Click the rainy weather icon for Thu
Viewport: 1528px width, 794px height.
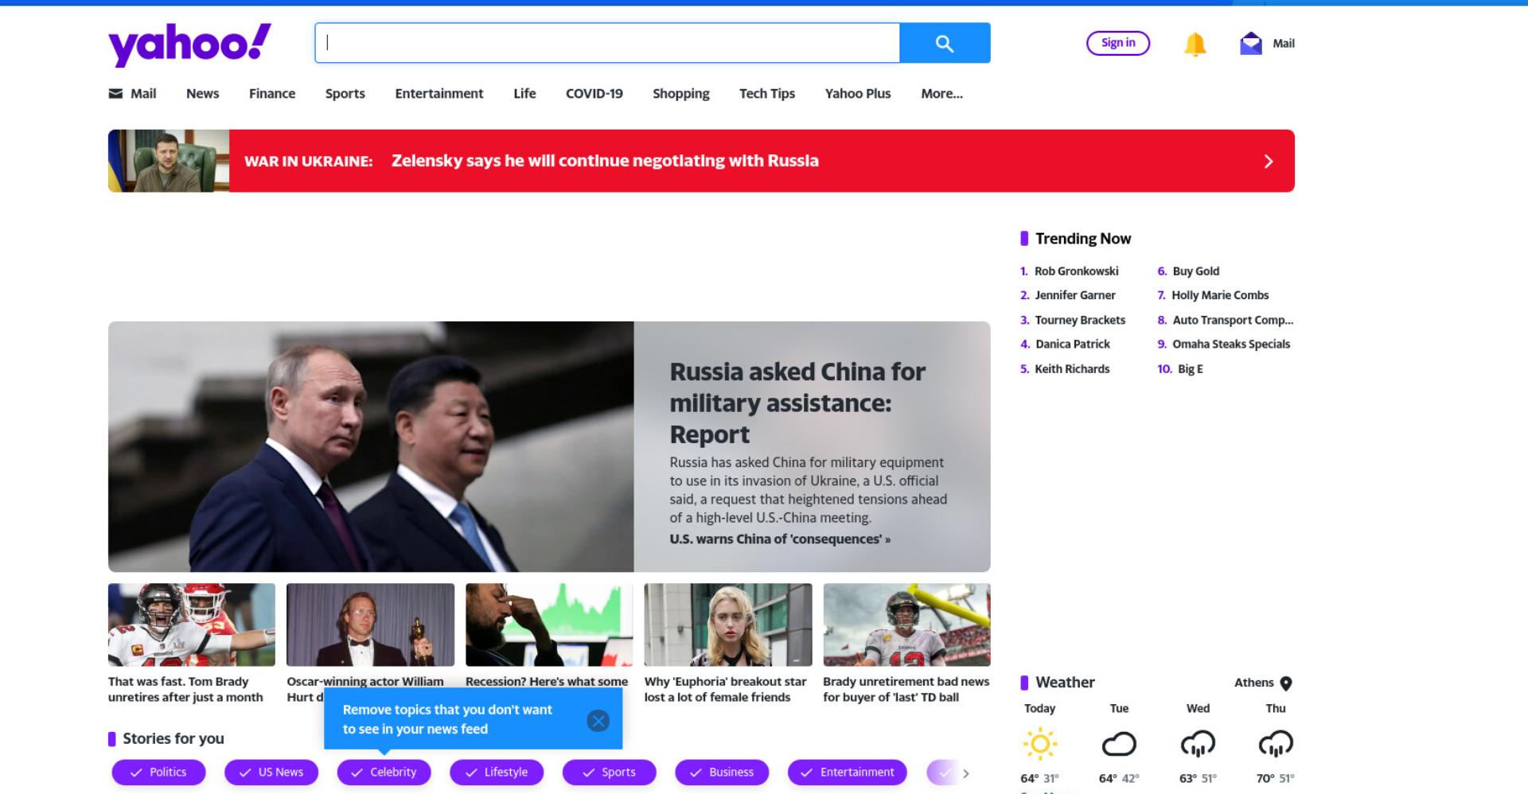coord(1276,745)
